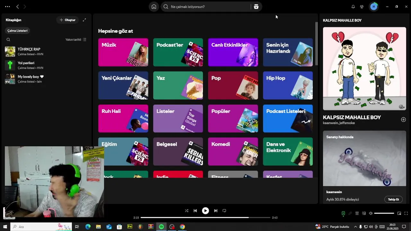The height and width of the screenshot is (231, 411).
Task: Skip to the next track
Action: [216, 211]
